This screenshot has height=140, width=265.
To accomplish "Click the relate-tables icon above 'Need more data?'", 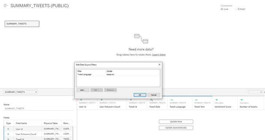I will [141, 39].
